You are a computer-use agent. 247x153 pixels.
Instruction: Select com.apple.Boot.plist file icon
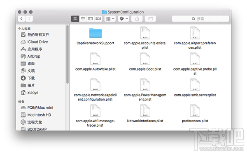(x=145, y=59)
